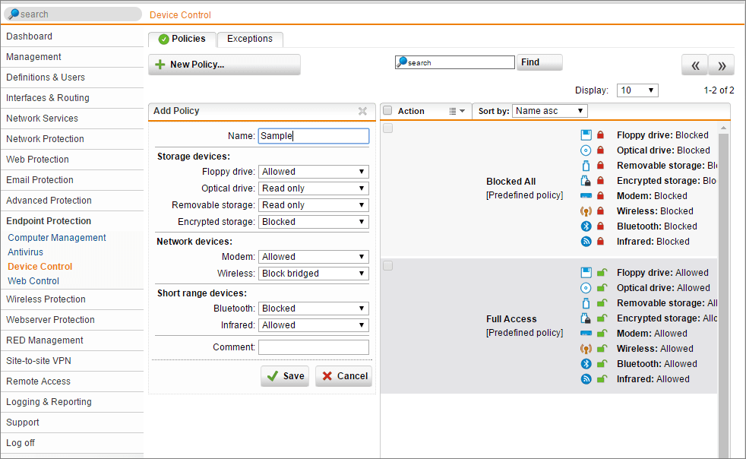This screenshot has height=459, width=746.
Task: Click the floppy drive icon in Blocked All policy
Action: [586, 135]
